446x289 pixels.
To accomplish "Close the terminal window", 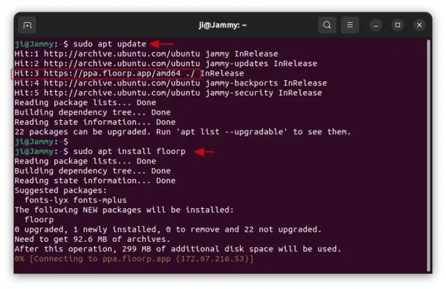I will coord(419,25).
